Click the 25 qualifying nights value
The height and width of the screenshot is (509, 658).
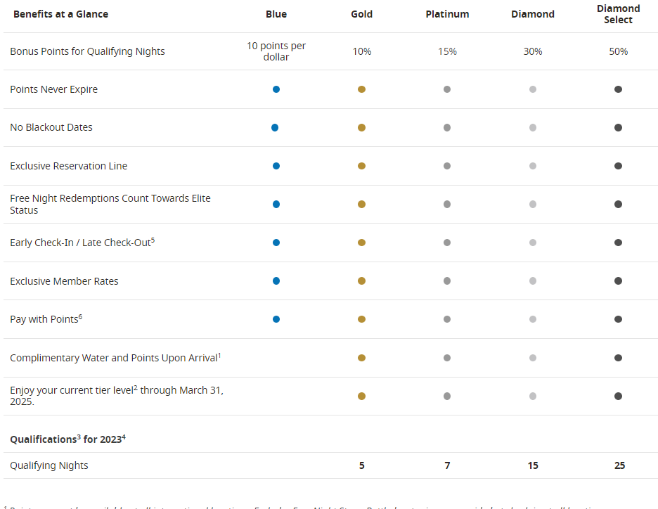tap(619, 465)
